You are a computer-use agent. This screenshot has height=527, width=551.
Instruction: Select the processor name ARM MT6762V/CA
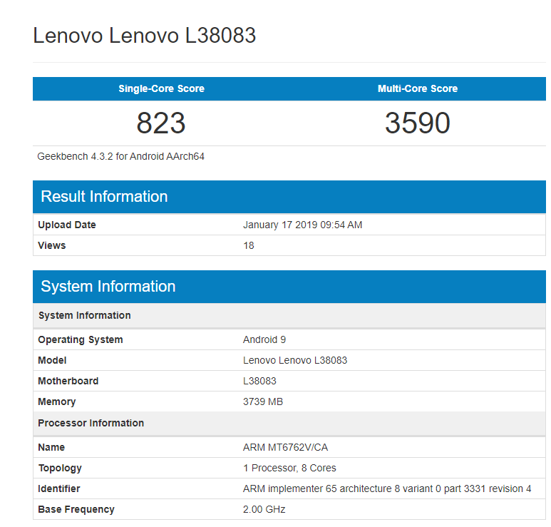tap(285, 447)
